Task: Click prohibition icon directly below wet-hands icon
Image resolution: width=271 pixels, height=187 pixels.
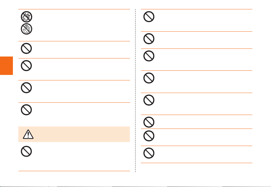Action: 26,48
